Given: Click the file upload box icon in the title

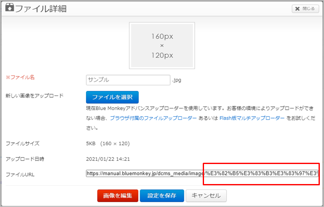Looking at the screenshot, I should [x=10, y=8].
